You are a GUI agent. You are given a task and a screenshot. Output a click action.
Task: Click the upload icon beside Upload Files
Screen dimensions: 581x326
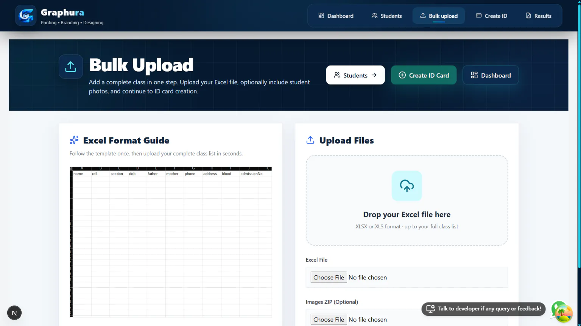[310, 140]
